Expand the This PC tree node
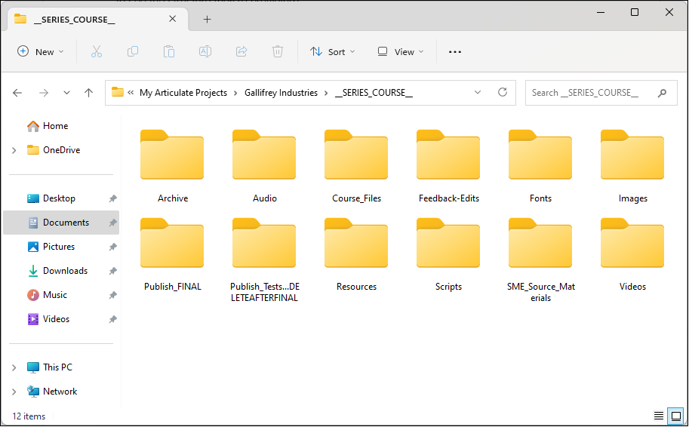 (14, 367)
